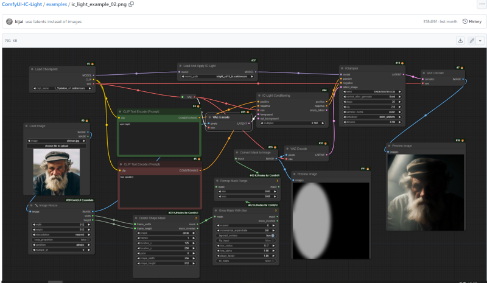Open commit hash 358d26f

430,21
